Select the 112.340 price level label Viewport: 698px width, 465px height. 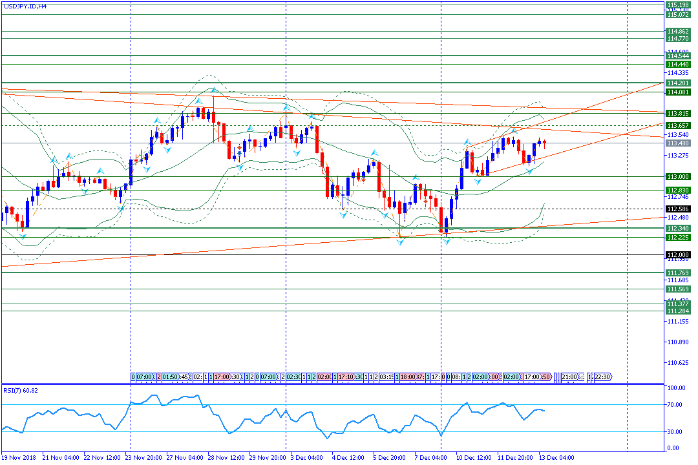(678, 228)
